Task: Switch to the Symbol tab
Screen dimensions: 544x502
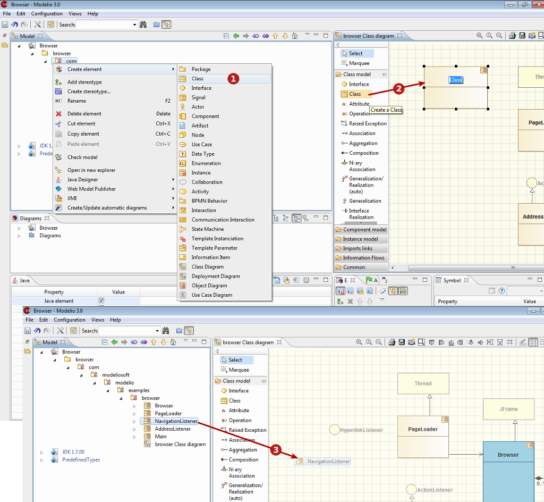Action: [452, 281]
